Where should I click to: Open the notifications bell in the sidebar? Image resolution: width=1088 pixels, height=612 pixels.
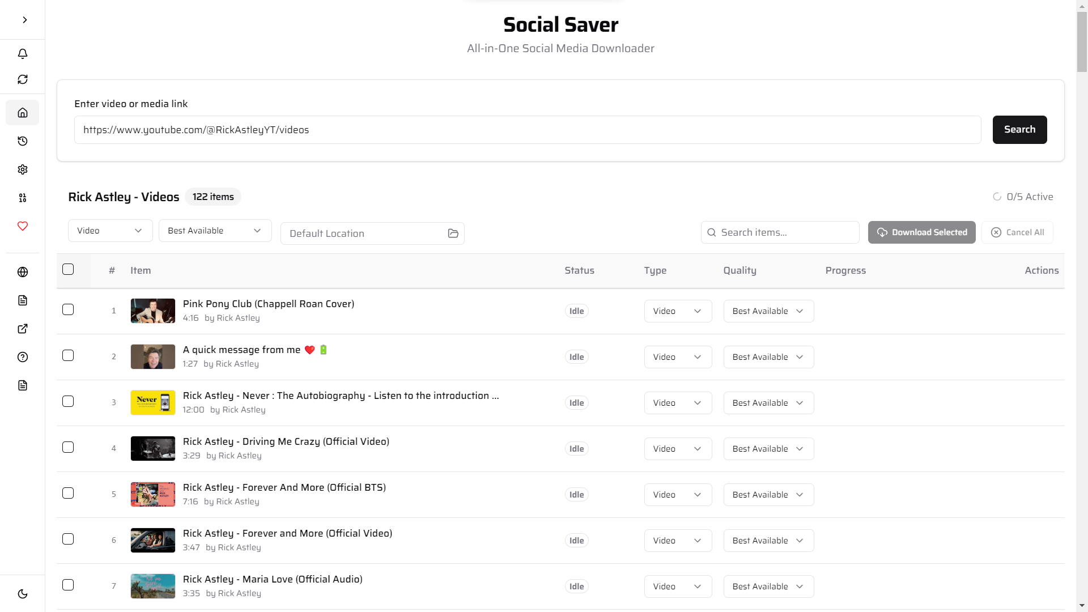pos(23,53)
